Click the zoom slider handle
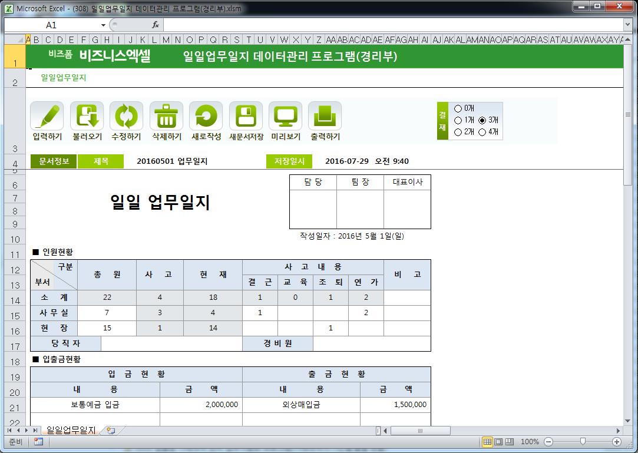The image size is (638, 453). (583, 442)
